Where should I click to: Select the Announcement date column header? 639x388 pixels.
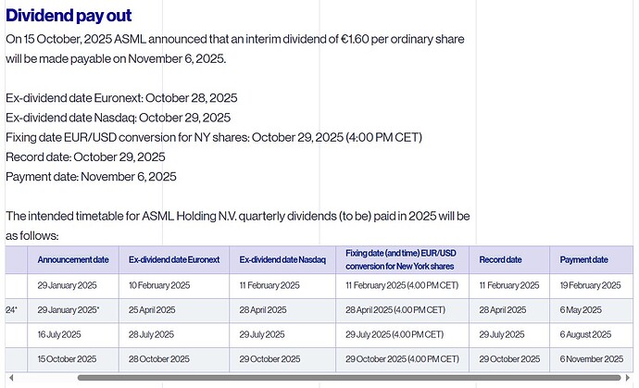tap(73, 260)
